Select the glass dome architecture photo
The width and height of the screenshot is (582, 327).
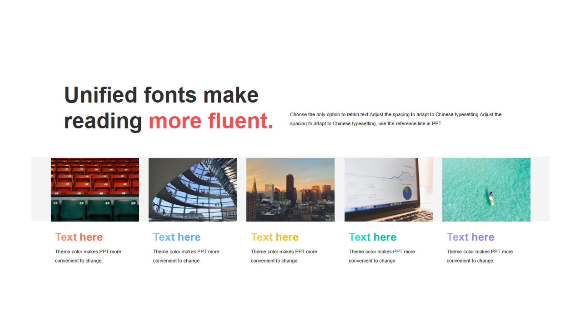pyautogui.click(x=192, y=190)
